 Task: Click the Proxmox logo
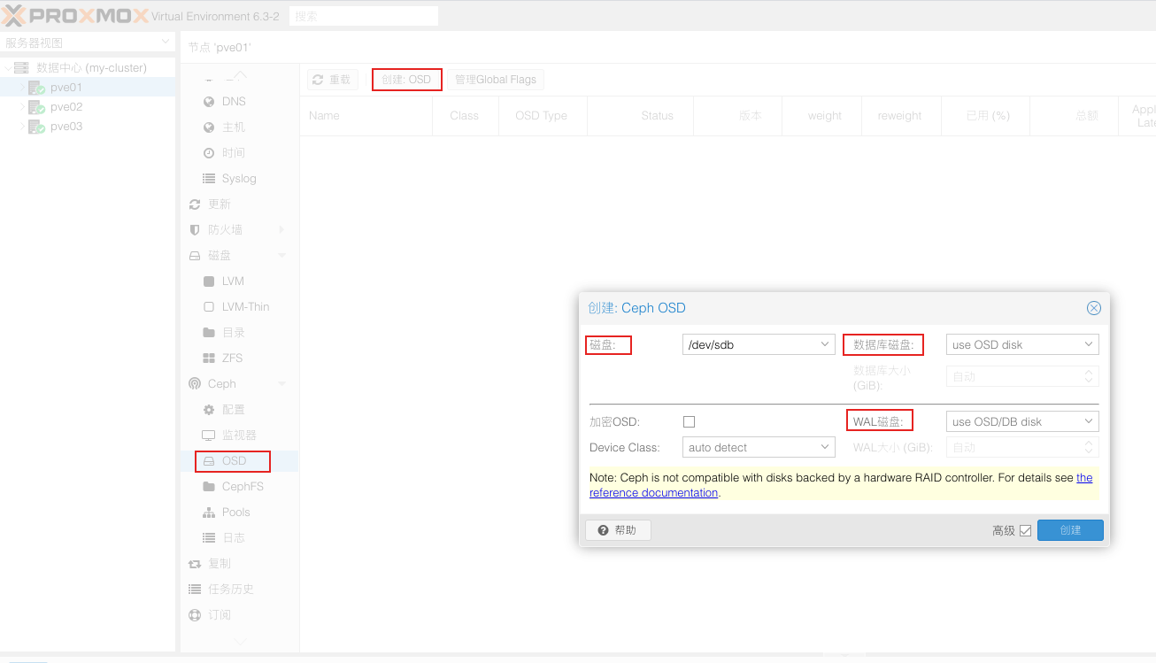click(74, 15)
